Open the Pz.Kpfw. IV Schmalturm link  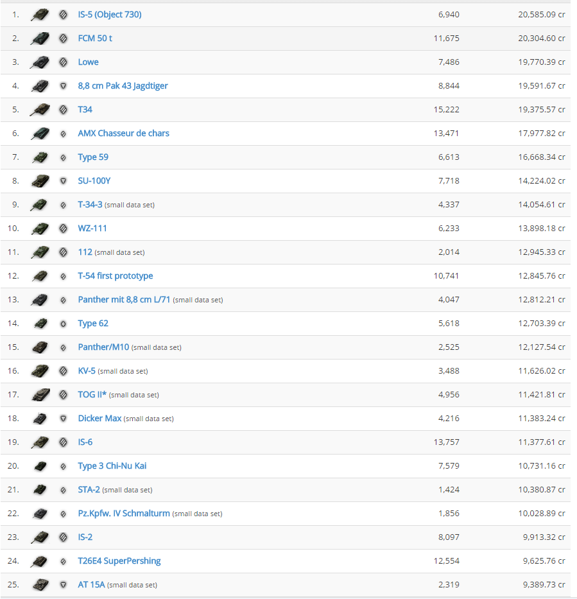click(x=124, y=514)
